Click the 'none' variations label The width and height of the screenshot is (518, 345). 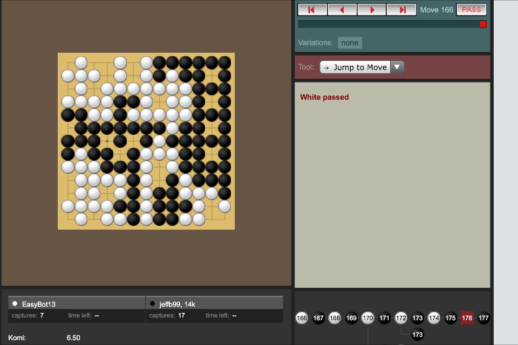350,43
